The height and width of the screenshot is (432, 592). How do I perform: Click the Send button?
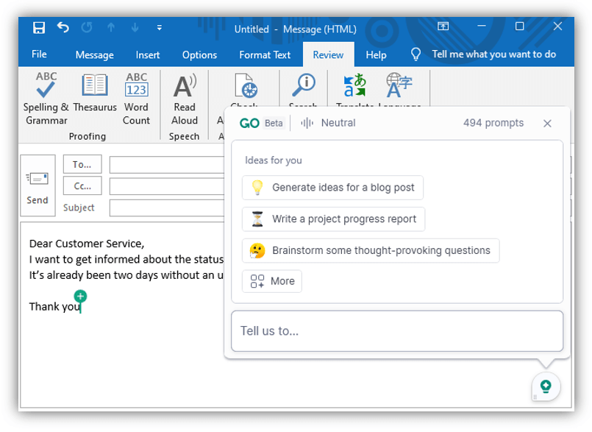click(38, 185)
